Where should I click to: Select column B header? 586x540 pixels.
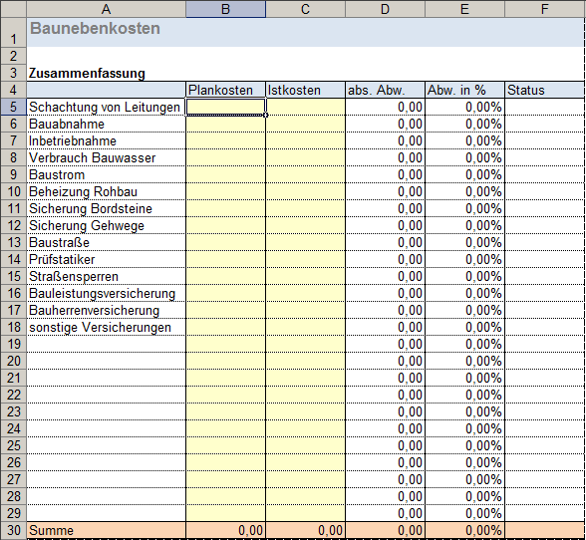pos(225,9)
